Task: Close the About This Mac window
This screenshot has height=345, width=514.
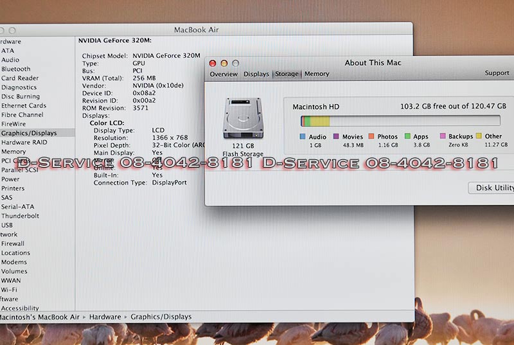Action: pos(213,63)
